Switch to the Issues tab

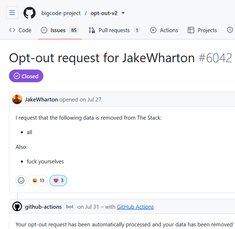click(60, 30)
